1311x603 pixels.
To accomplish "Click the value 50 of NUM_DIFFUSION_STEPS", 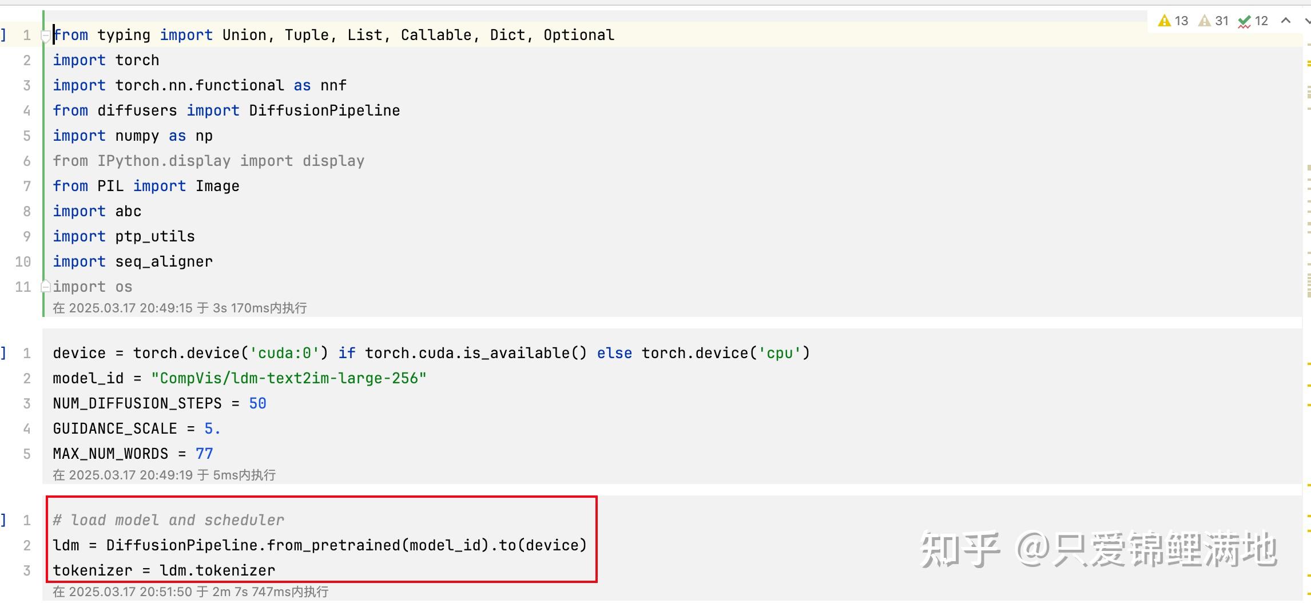I will tap(257, 403).
